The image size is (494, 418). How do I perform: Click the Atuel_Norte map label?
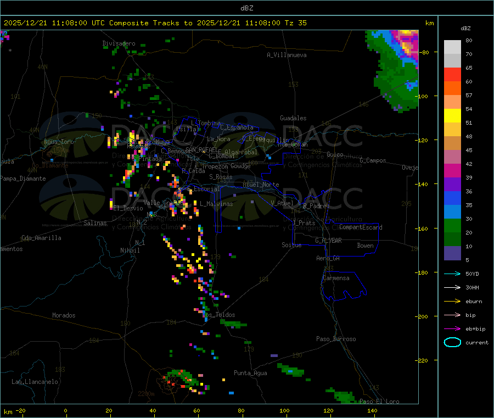coord(261,185)
